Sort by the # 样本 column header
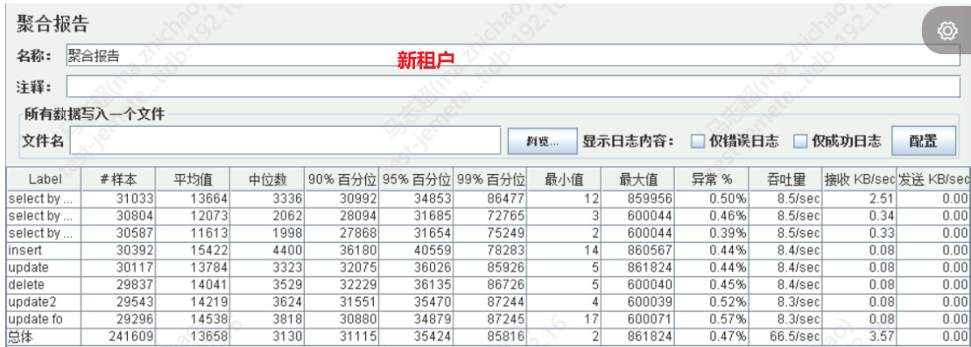Screen dimensions: 971x347 (x=118, y=179)
